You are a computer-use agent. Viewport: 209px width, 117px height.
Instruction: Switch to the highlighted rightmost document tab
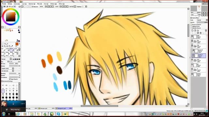[64, 108]
